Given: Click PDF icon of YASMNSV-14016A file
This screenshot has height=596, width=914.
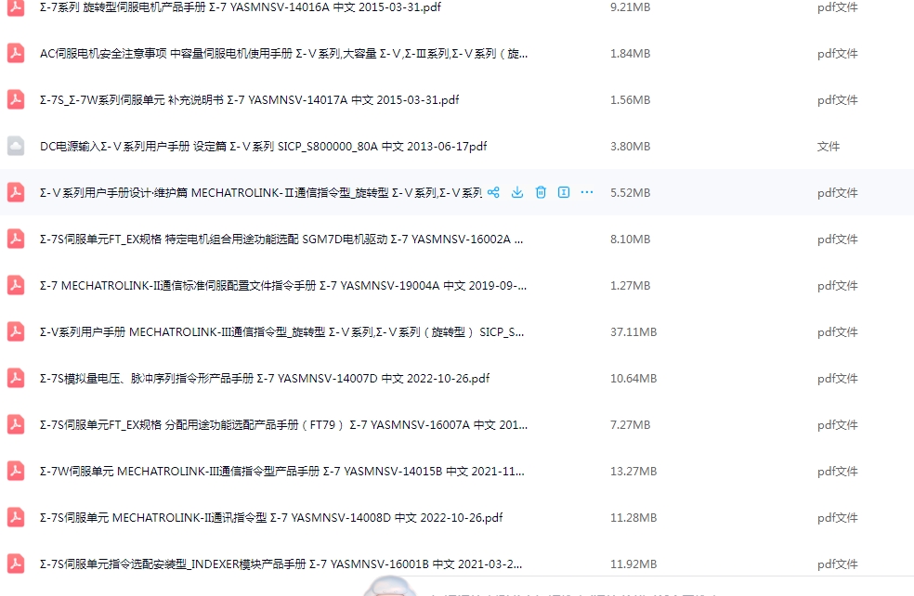Looking at the screenshot, I should [16, 7].
